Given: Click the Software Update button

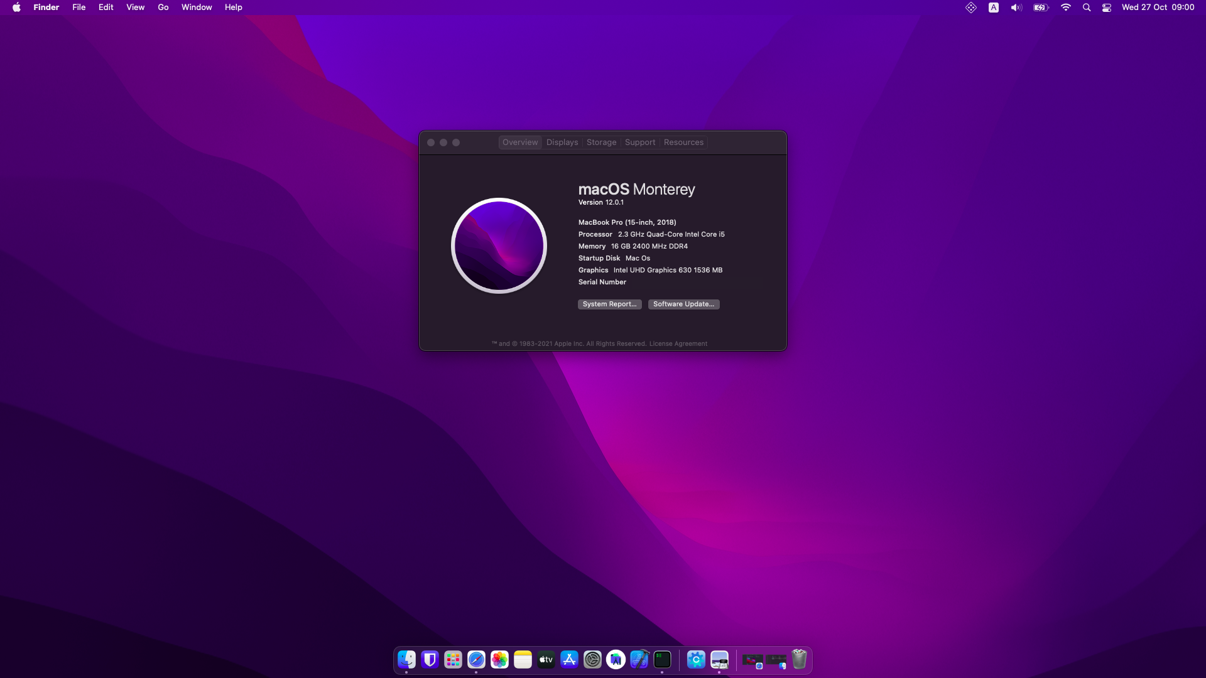Looking at the screenshot, I should (x=683, y=304).
